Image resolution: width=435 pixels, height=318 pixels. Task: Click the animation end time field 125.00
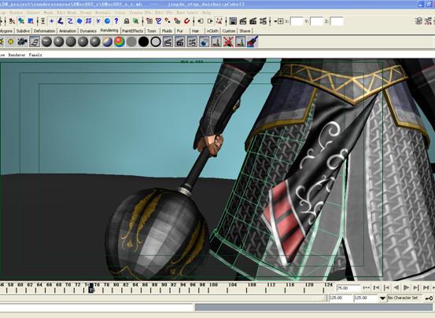click(x=365, y=298)
